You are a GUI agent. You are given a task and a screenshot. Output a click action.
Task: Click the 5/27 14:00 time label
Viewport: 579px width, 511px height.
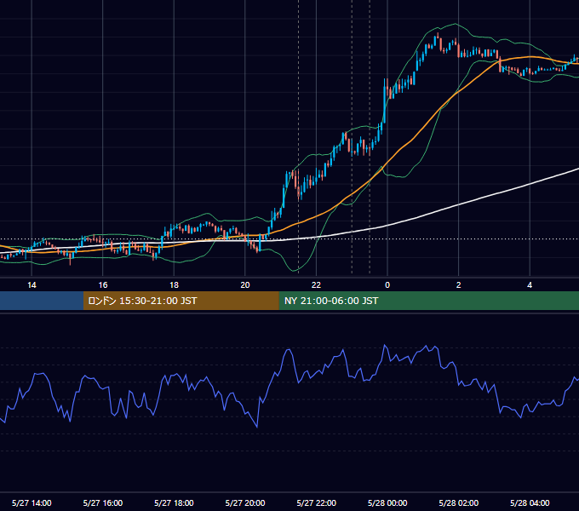[x=32, y=502]
